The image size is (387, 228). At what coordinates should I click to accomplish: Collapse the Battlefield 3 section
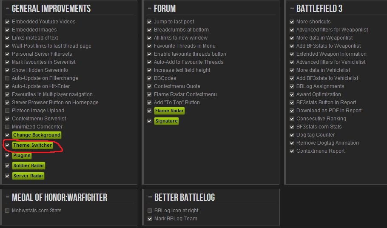tap(292, 9)
